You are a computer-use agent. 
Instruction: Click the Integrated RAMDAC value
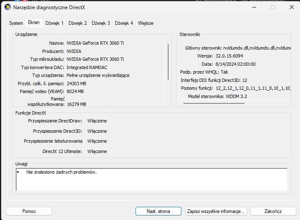[87, 67]
